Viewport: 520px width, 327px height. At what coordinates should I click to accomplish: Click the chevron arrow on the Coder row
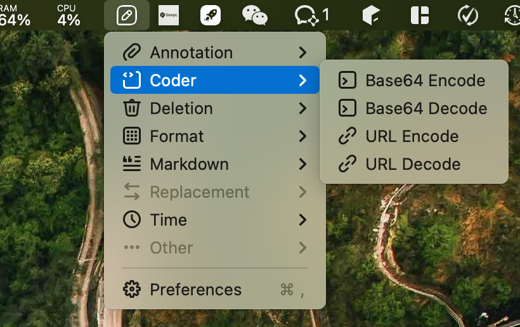click(x=302, y=80)
